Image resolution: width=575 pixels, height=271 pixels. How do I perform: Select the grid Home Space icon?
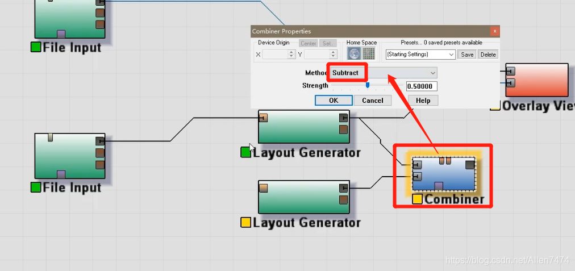(x=369, y=53)
